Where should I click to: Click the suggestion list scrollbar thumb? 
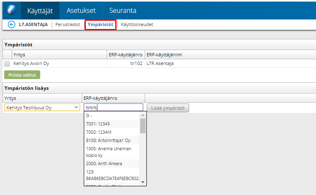[x=143, y=126]
